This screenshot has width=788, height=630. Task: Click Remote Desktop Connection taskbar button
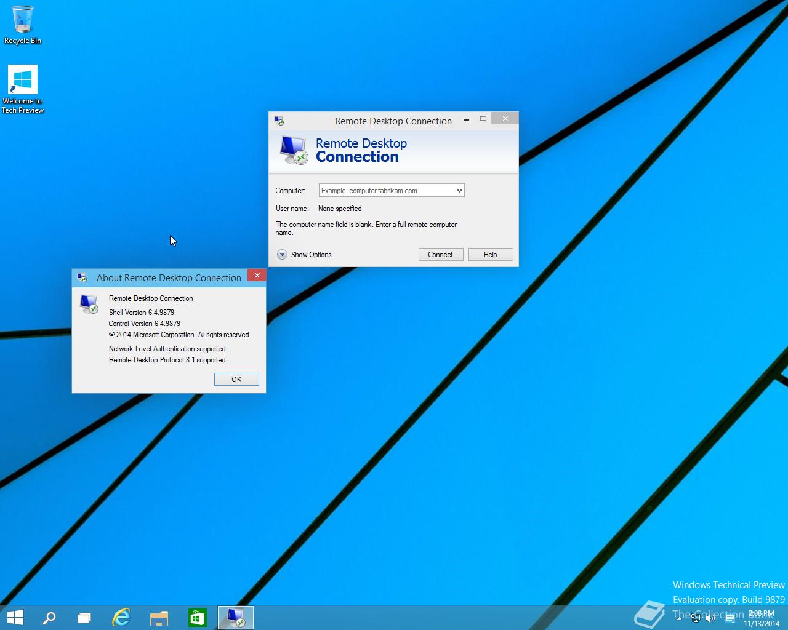pos(236,618)
